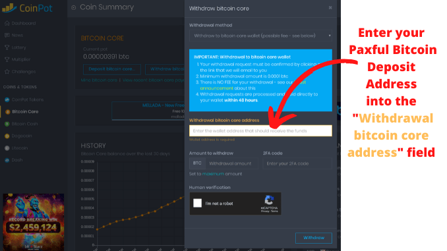The width and height of the screenshot is (447, 251).
Task: Click the reCAPTCHA logo
Action: [269, 200]
